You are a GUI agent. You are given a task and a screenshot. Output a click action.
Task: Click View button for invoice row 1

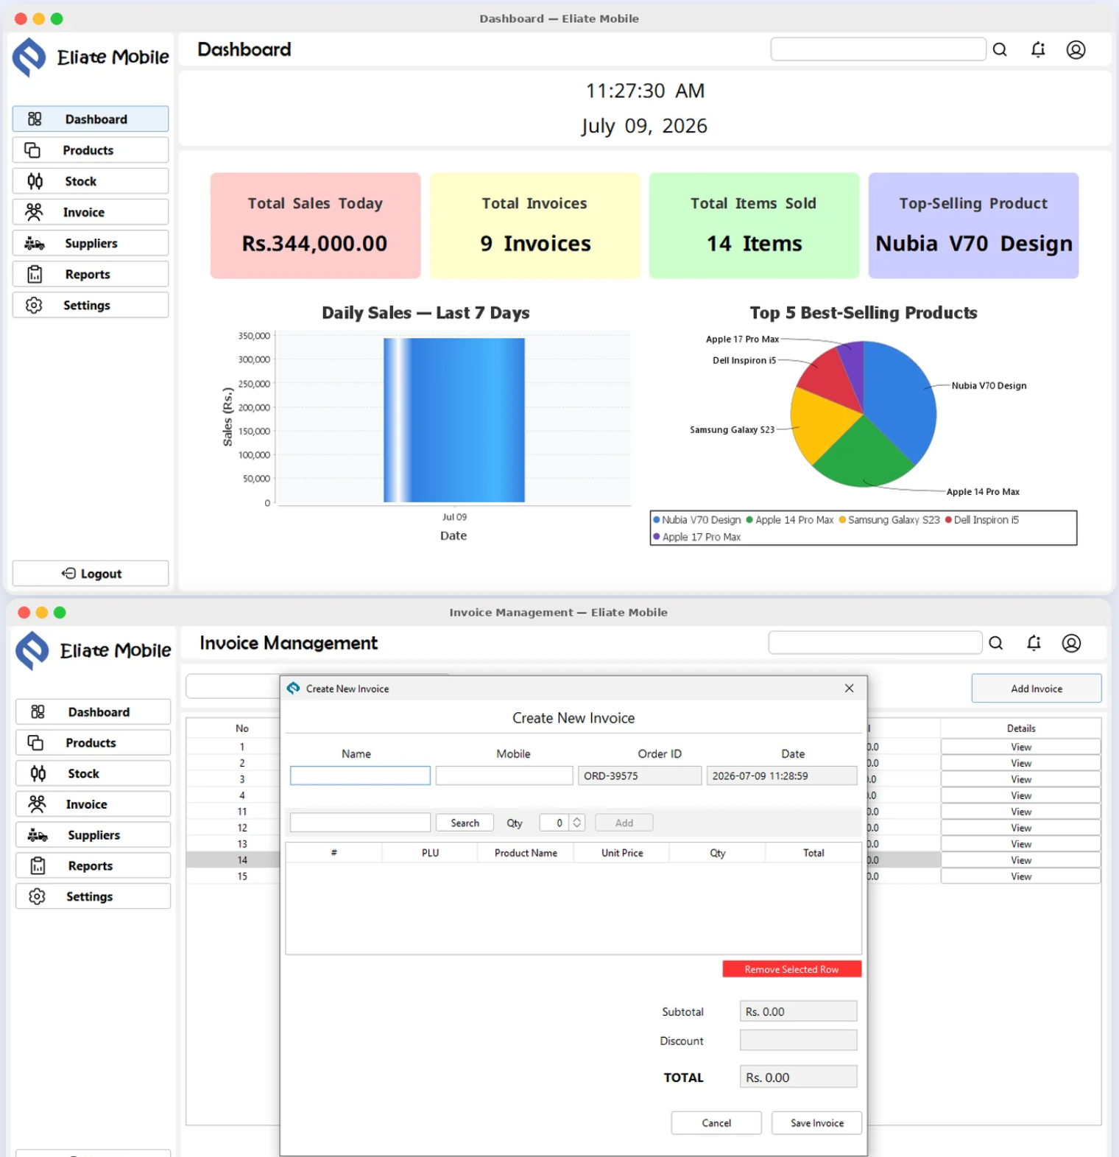1021,747
